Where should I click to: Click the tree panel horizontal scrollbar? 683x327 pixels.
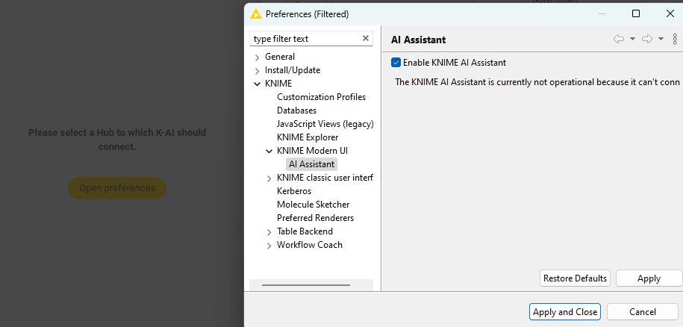[306, 285]
